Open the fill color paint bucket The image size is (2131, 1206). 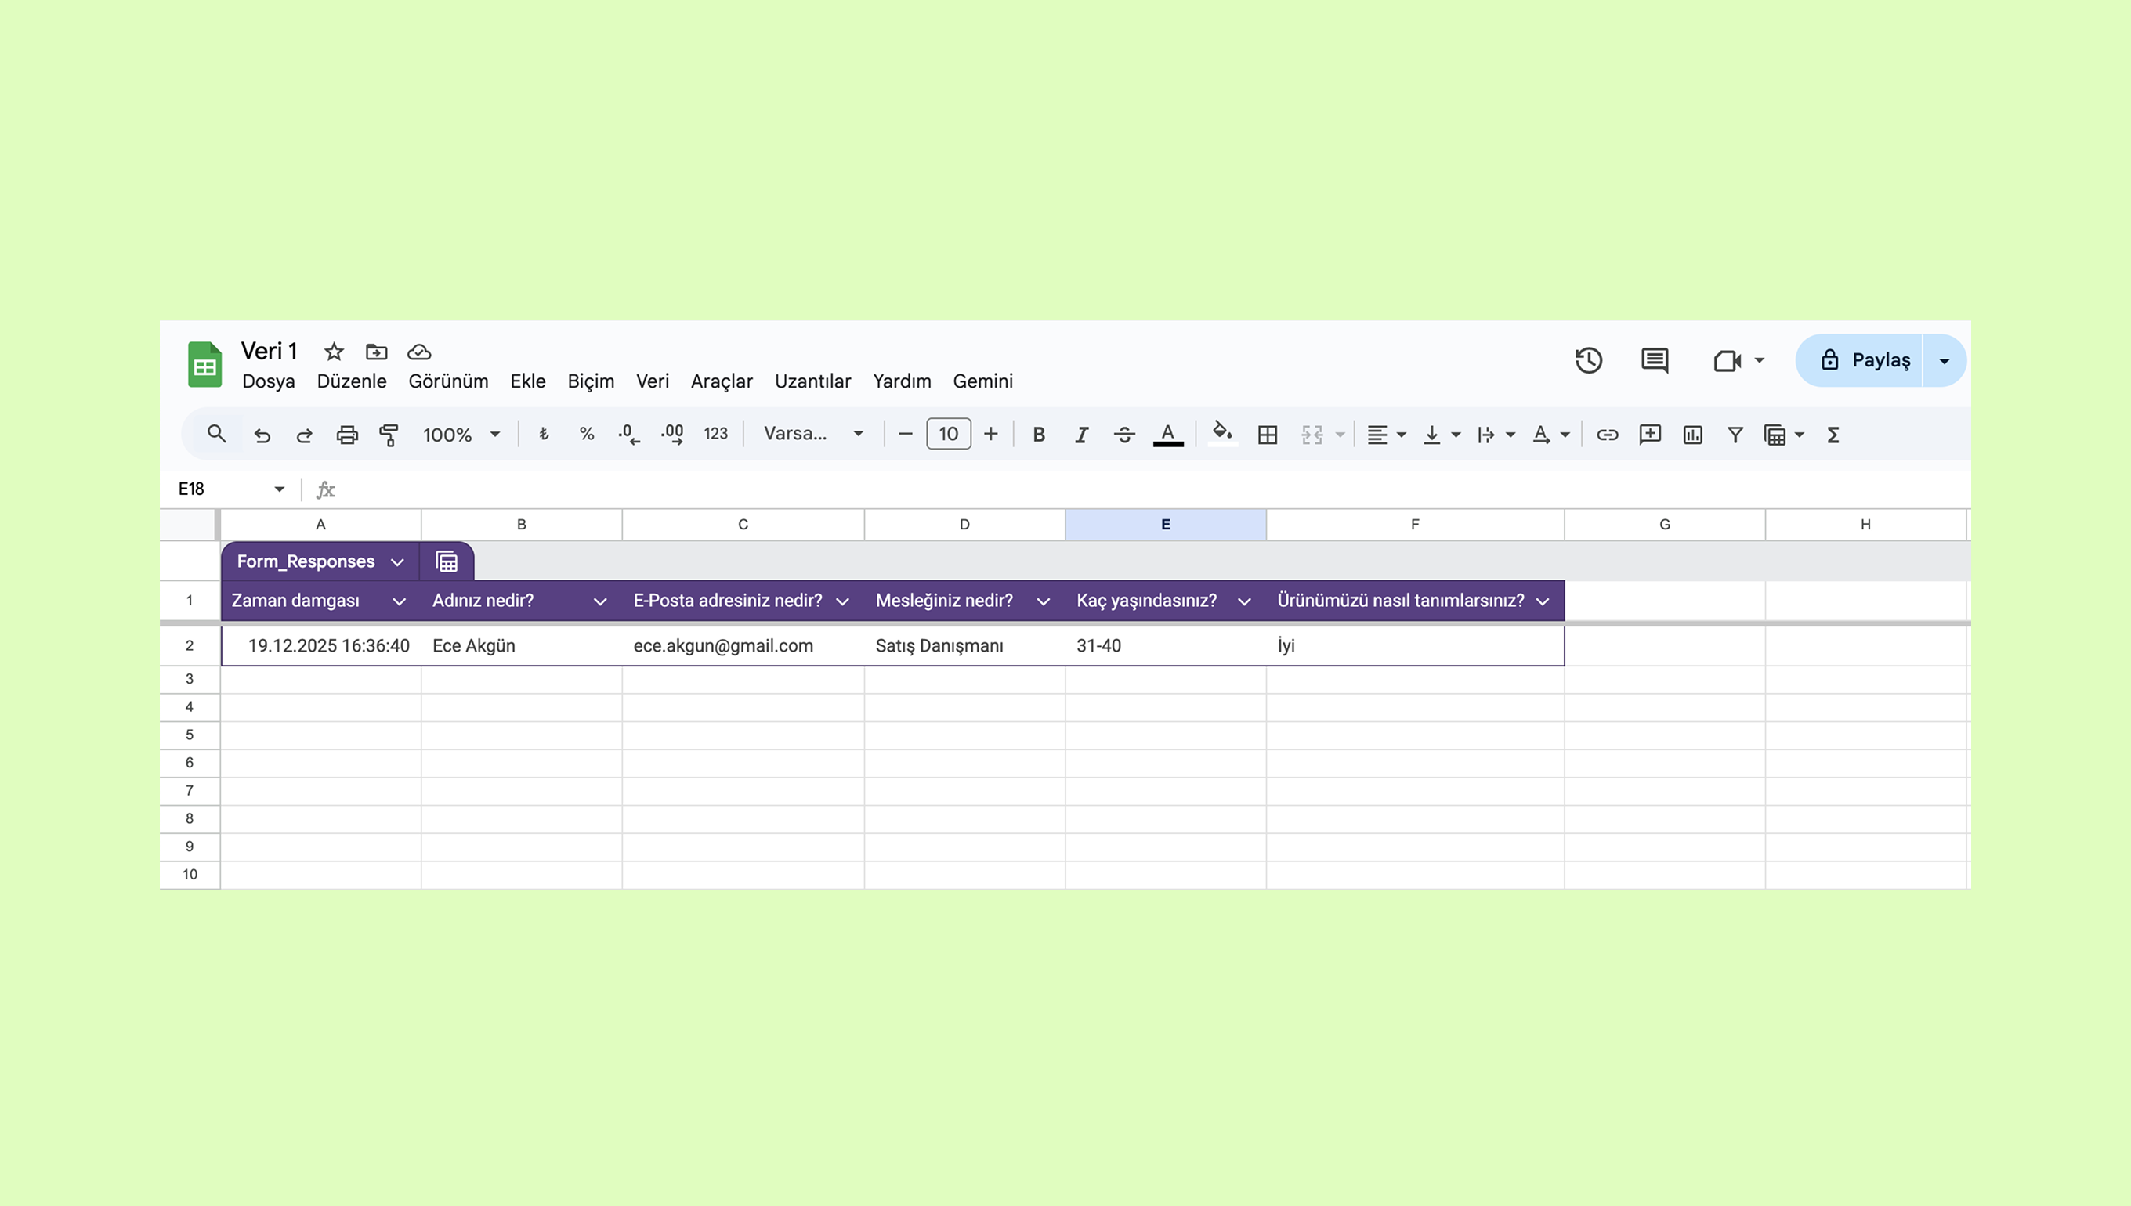pos(1222,433)
